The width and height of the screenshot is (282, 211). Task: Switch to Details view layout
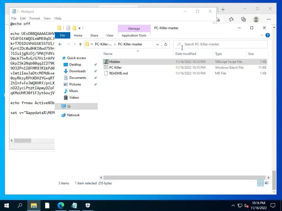coord(261,183)
